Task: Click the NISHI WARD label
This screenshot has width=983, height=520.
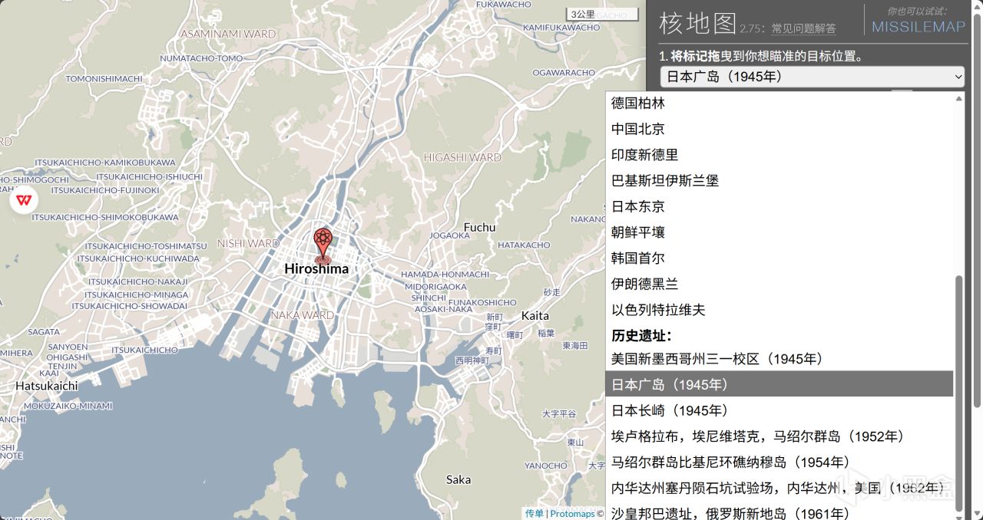Action: [x=248, y=243]
